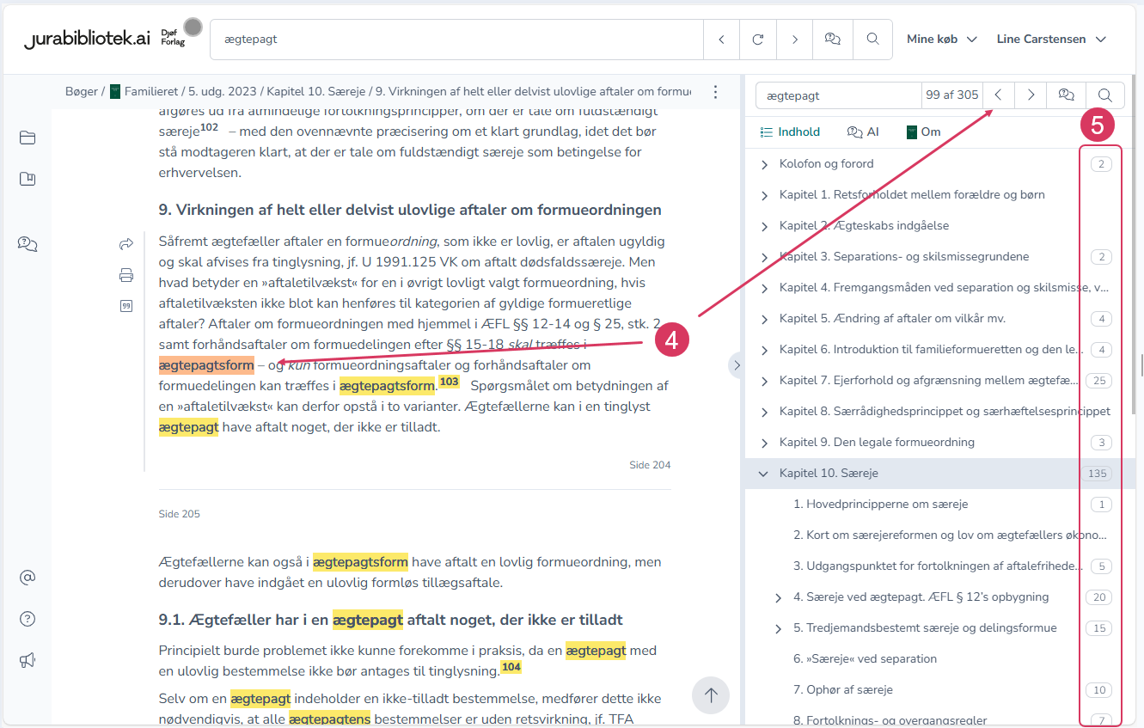The image size is (1144, 728).
Task: Click the scroll-to-top arrow button
Action: (711, 695)
